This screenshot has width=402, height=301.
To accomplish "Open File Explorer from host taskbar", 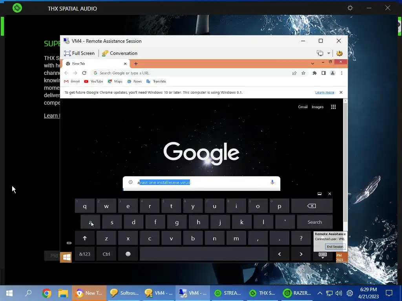I will 63,293.
